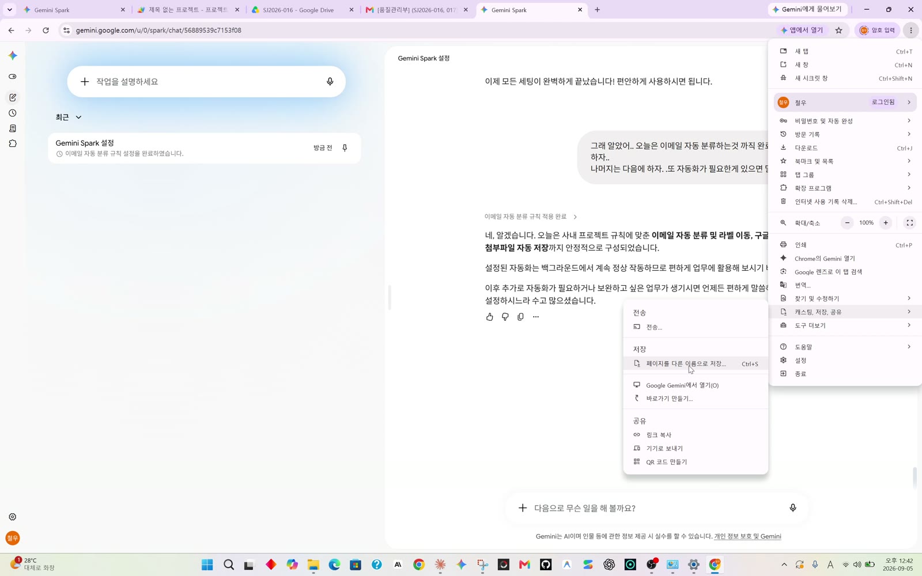The image size is (922, 576).
Task: Bookmark this page with the star icon
Action: click(839, 30)
